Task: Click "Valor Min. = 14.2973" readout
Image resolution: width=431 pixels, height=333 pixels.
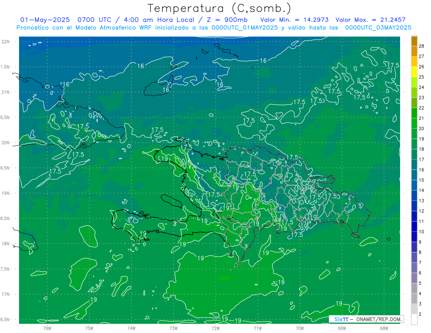Action: (295, 20)
